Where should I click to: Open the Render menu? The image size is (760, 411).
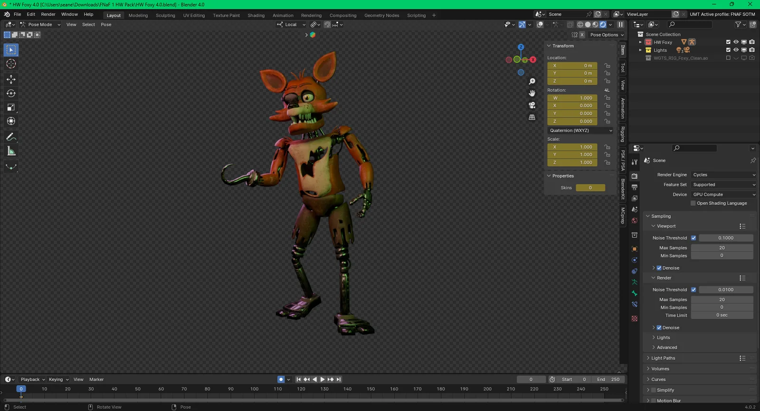[48, 14]
